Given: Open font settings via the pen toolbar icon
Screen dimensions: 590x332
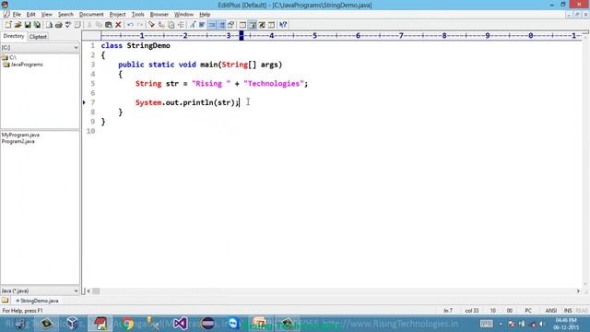Looking at the screenshot, I should click(x=193, y=25).
